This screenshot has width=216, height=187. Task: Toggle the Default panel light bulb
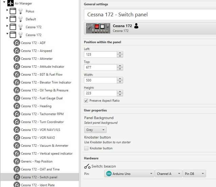20,19
